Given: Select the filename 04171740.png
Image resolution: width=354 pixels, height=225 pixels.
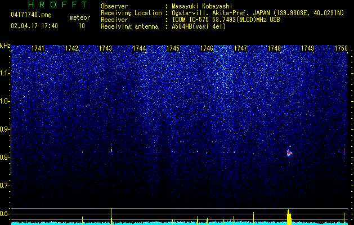Looking at the screenshot, I should click(31, 15).
